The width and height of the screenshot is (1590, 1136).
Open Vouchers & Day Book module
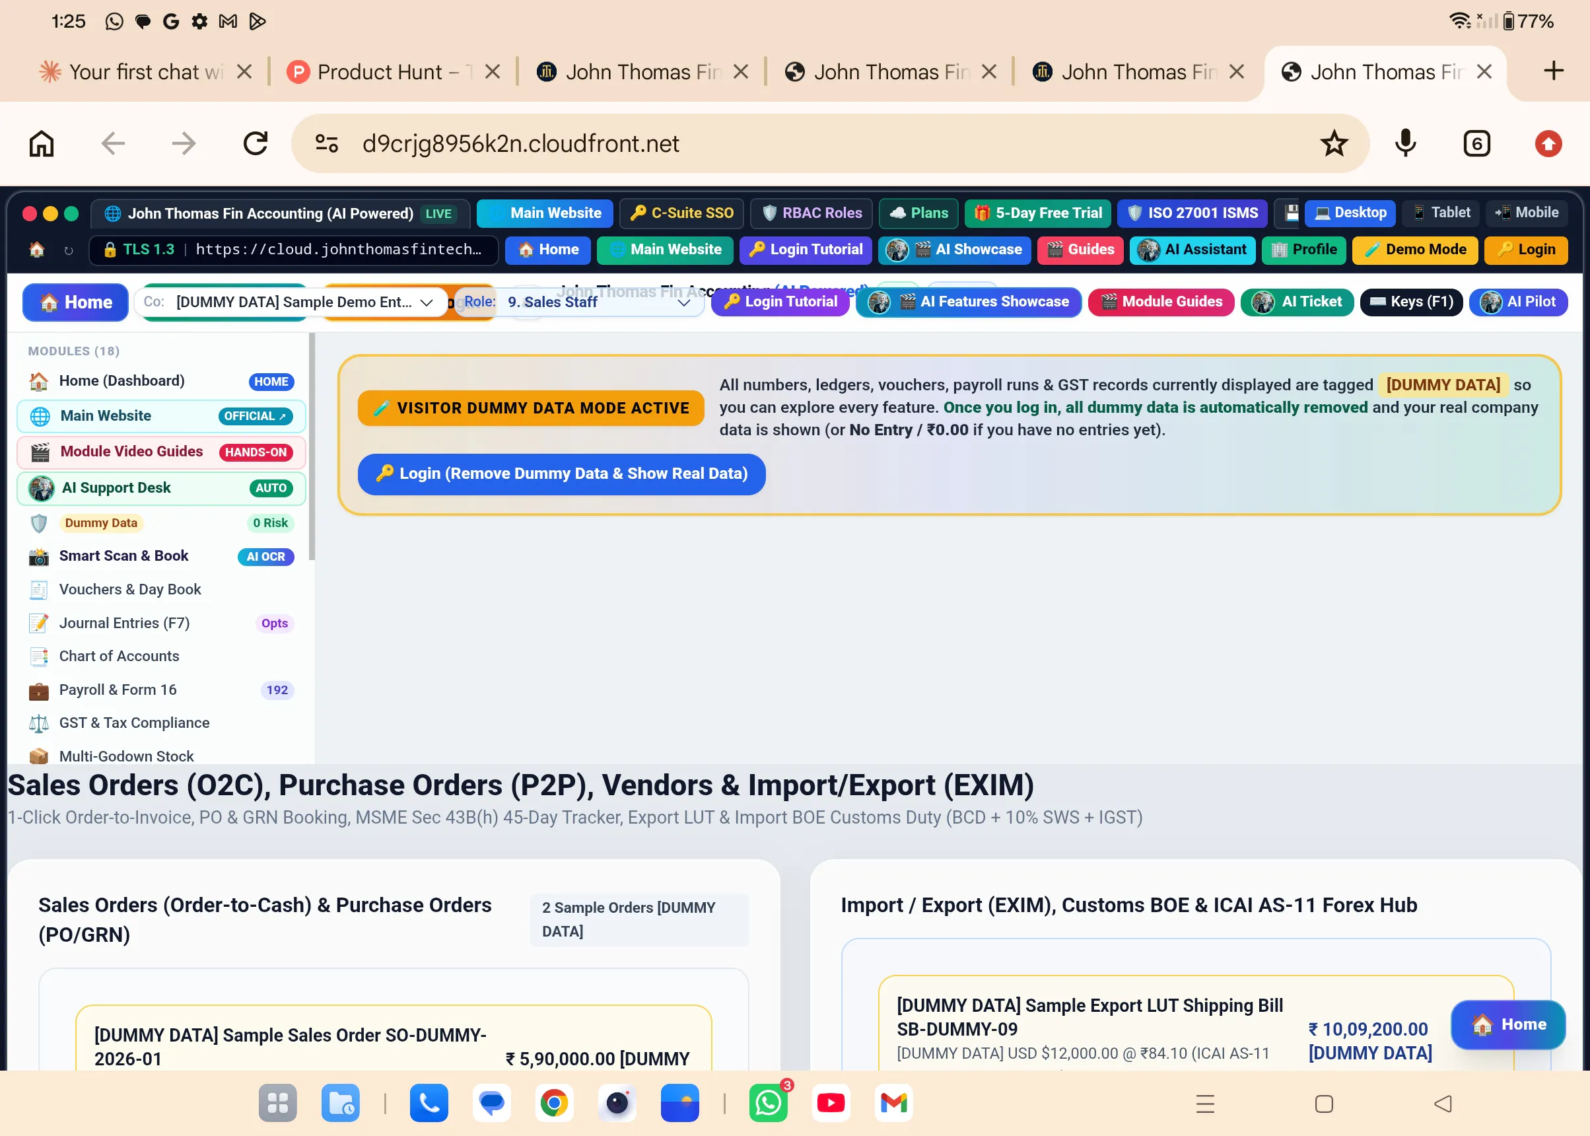[162, 590]
